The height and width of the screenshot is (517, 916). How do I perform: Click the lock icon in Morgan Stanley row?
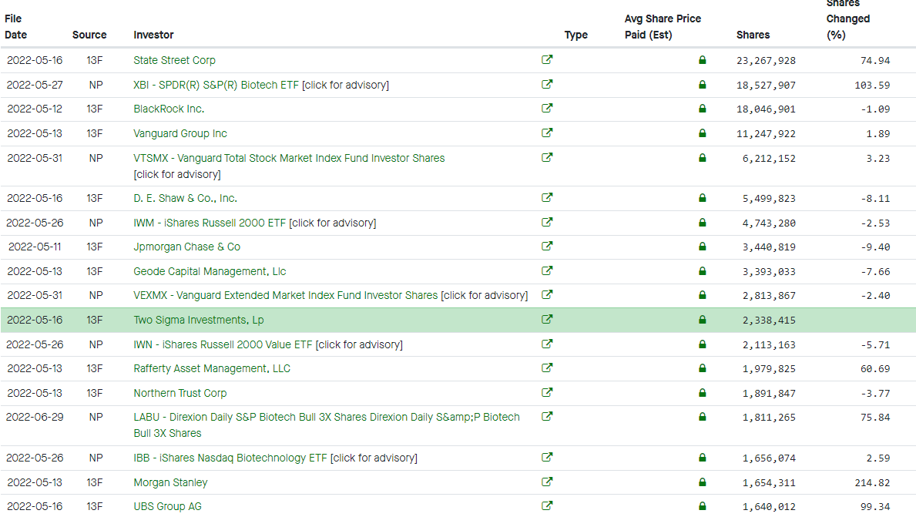(x=702, y=482)
